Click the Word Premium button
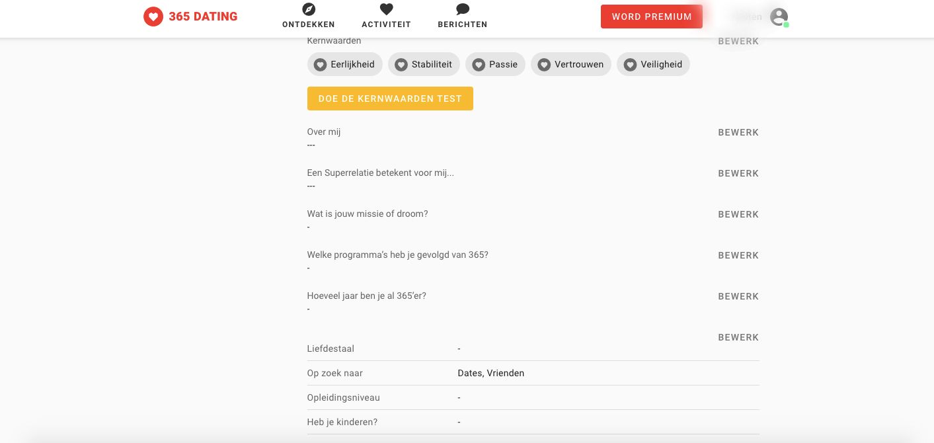This screenshot has height=443, width=934. (652, 17)
